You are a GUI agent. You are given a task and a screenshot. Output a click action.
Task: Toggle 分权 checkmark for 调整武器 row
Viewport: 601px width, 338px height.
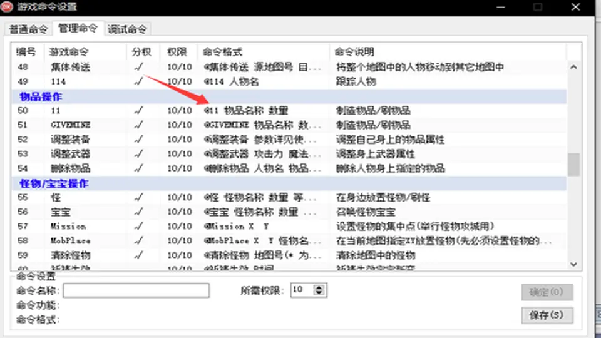pos(139,154)
